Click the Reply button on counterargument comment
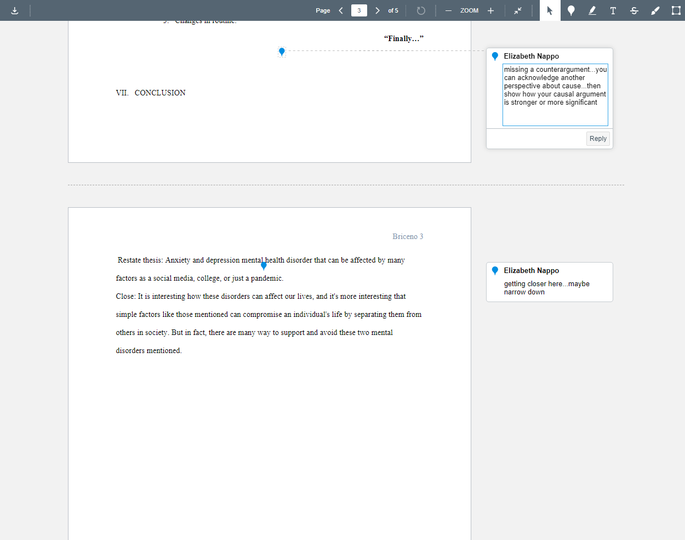This screenshot has height=540, width=685. click(598, 139)
